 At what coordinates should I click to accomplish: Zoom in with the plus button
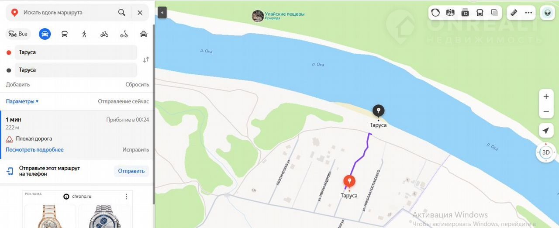click(546, 97)
